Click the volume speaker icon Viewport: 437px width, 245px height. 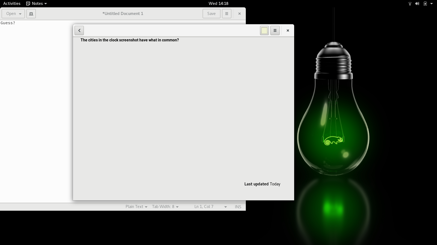click(x=417, y=4)
